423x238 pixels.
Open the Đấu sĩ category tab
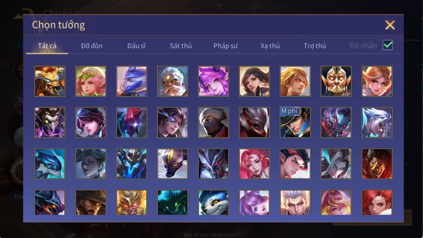[136, 46]
